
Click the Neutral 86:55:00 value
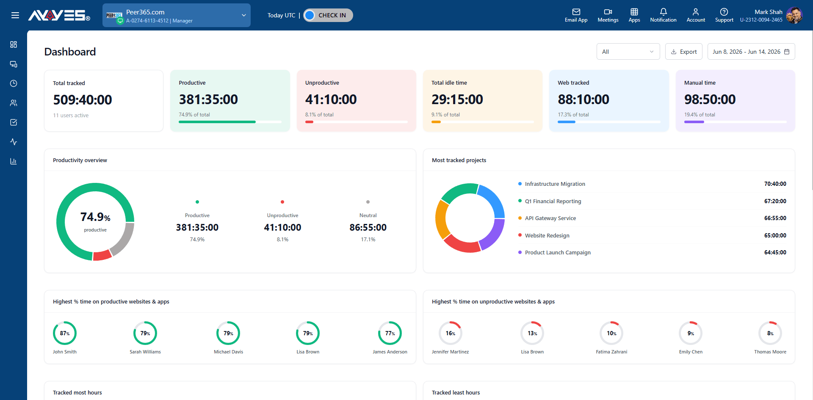click(x=368, y=227)
